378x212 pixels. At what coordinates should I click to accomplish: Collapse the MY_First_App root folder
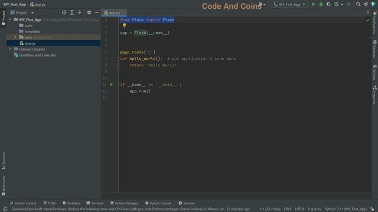pyautogui.click(x=10, y=19)
